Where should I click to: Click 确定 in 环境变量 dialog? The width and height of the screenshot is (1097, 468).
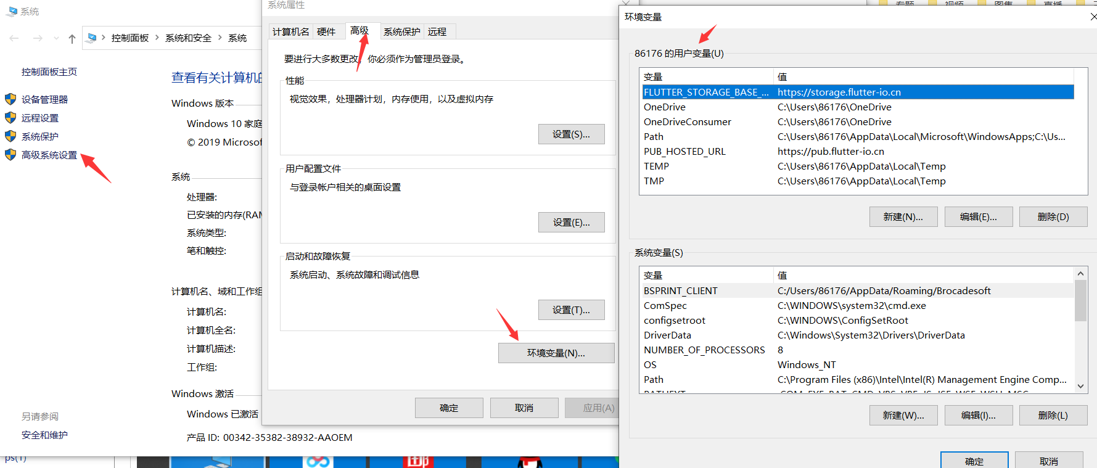974,460
